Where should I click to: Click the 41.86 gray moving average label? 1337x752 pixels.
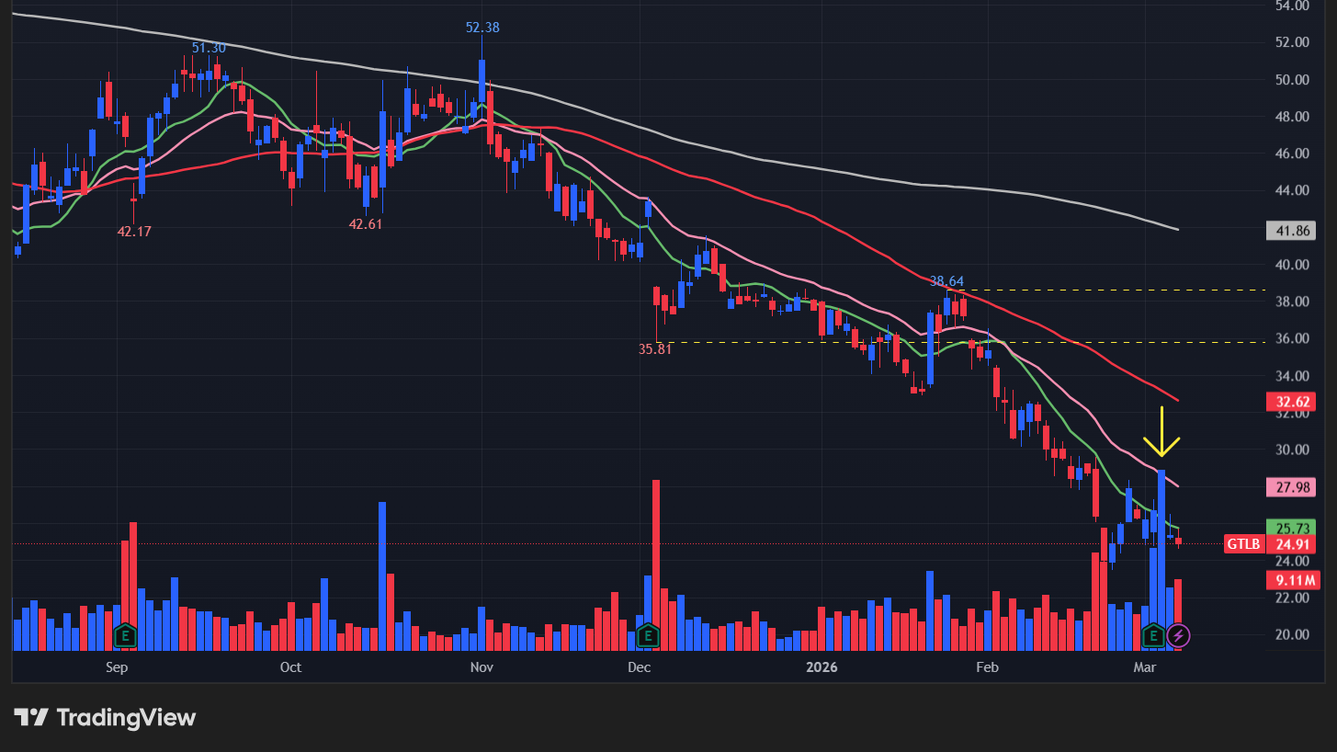1291,231
